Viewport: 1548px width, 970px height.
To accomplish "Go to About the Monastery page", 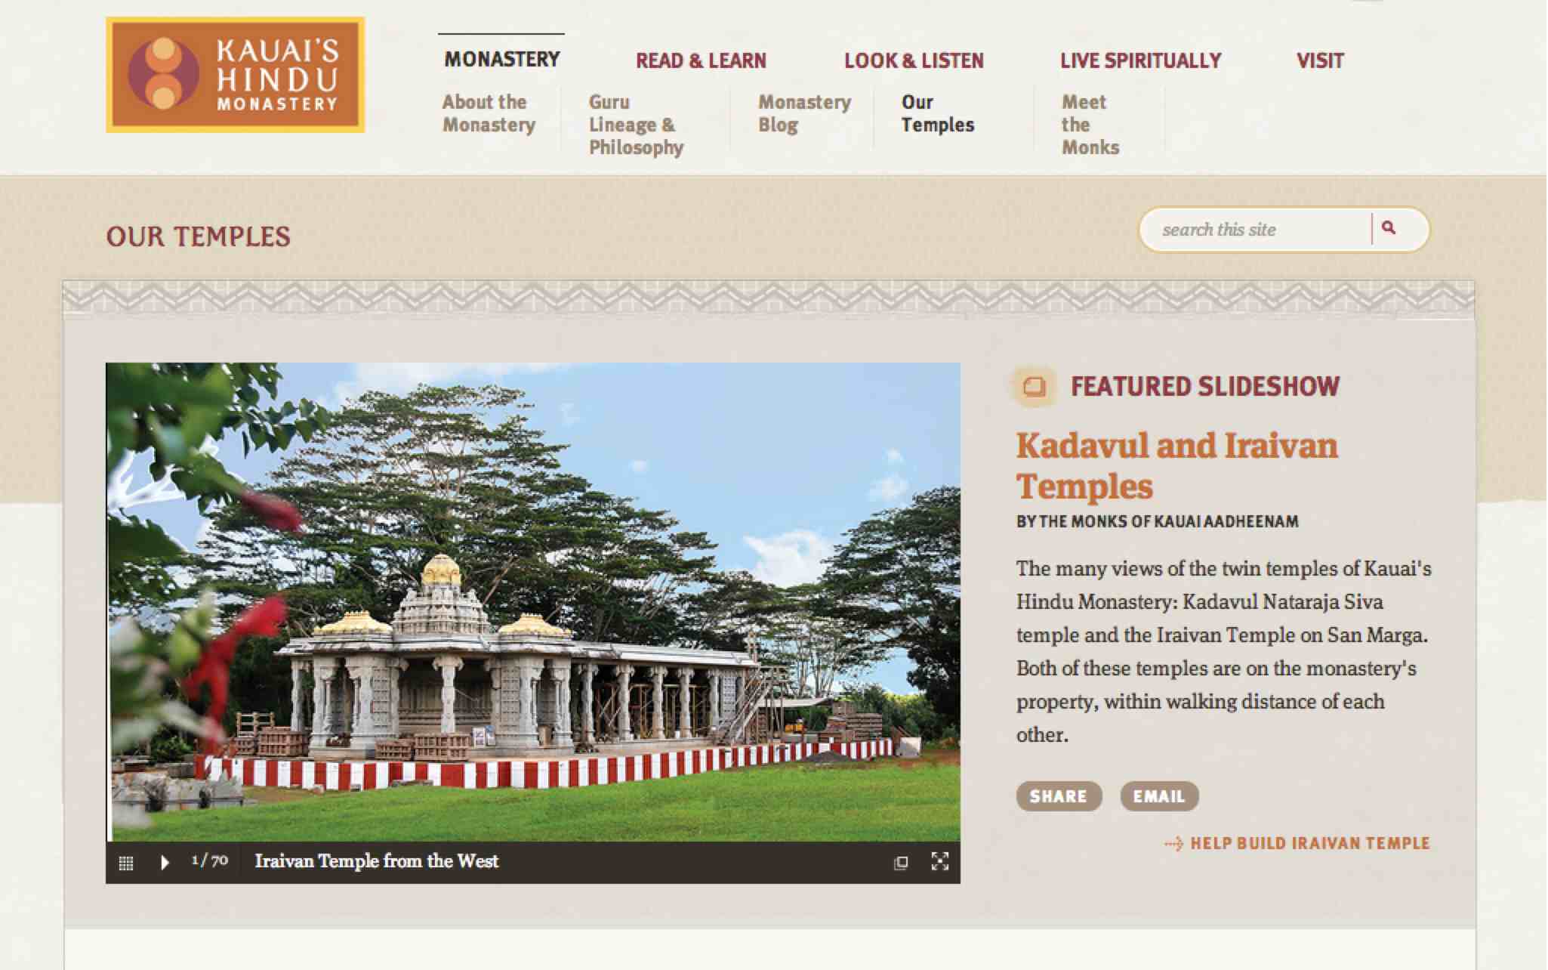I will [489, 113].
